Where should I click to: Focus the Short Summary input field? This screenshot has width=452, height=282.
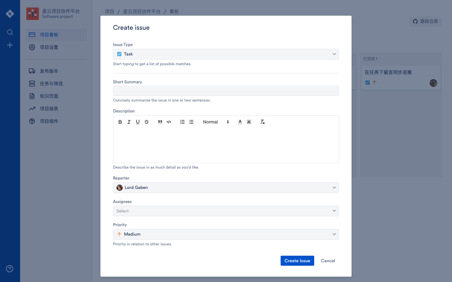click(226, 91)
